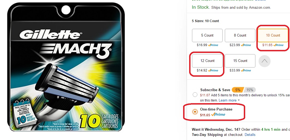Expand the arrow next to Learn more
The width and height of the screenshot is (290, 140).
tap(239, 100)
